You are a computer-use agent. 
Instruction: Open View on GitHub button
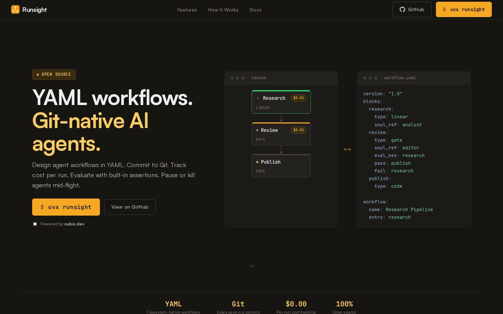130,207
